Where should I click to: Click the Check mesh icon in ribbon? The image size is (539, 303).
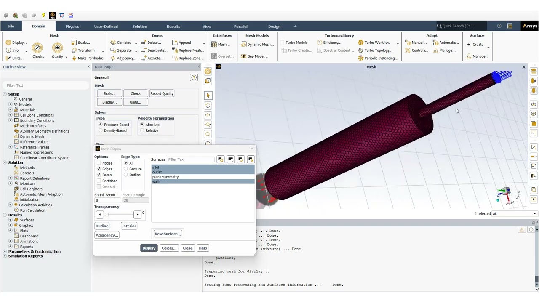(37, 47)
